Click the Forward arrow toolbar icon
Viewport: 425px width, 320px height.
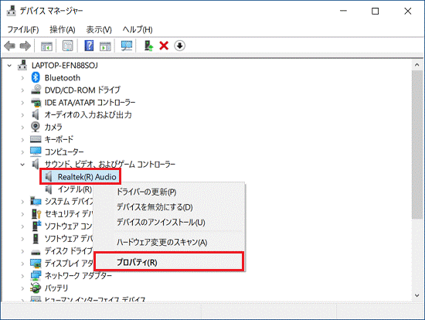25,46
